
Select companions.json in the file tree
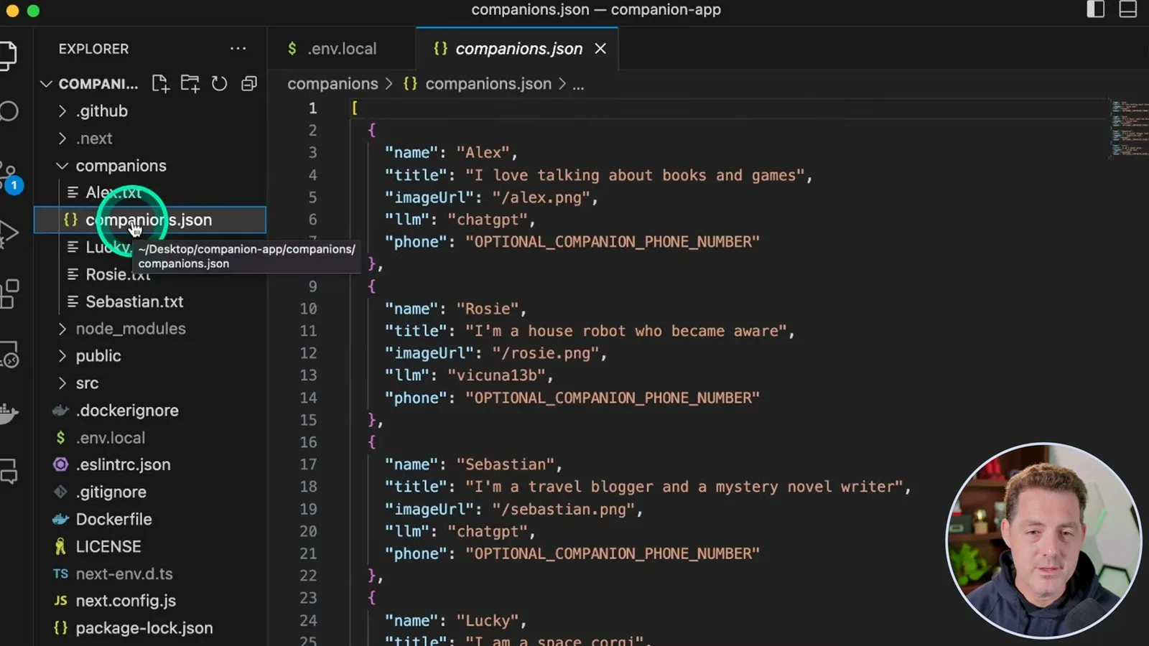coord(151,220)
